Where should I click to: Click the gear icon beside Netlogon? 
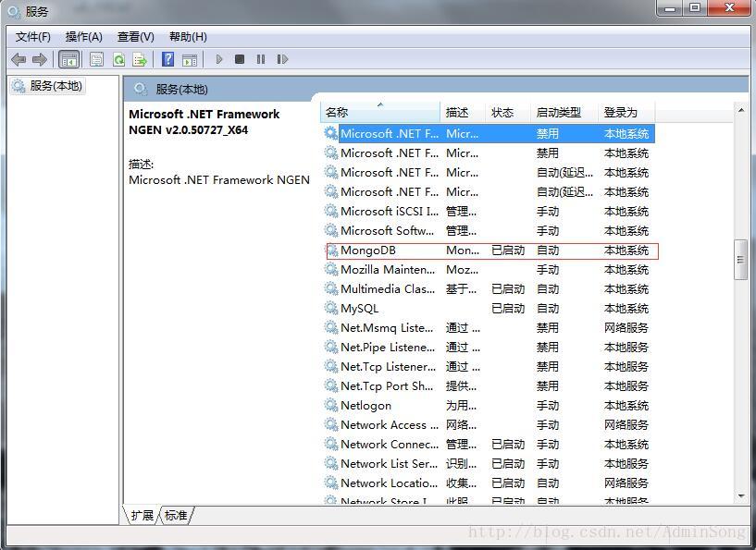coord(331,405)
